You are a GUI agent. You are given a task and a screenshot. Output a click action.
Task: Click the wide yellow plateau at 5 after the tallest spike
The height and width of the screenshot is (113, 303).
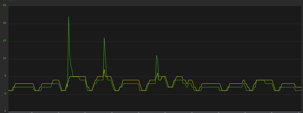coord(78,77)
